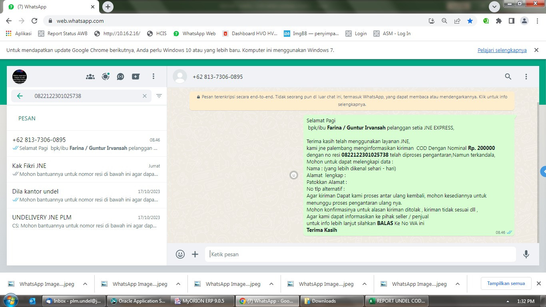Screen dimensions: 546x307
Task: Open the Chrome profile avatar
Action: pyautogui.click(x=524, y=21)
